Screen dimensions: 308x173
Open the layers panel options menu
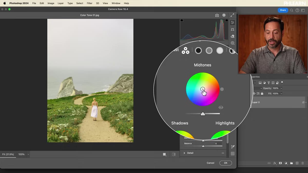click(307, 77)
